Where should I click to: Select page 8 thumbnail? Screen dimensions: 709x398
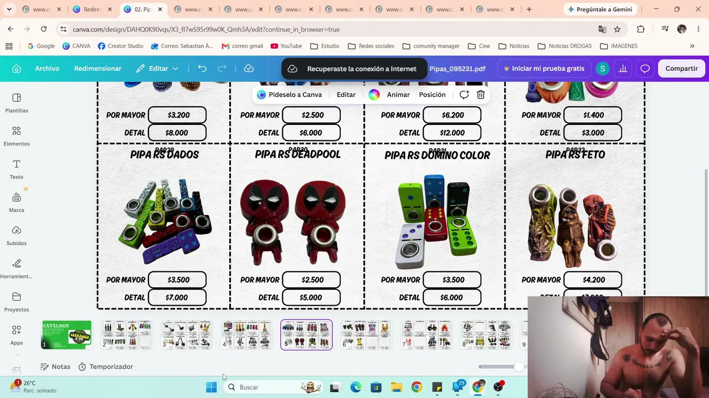coord(486,335)
